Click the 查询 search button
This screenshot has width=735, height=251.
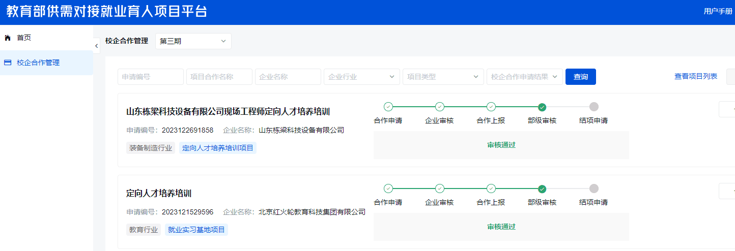(x=580, y=77)
